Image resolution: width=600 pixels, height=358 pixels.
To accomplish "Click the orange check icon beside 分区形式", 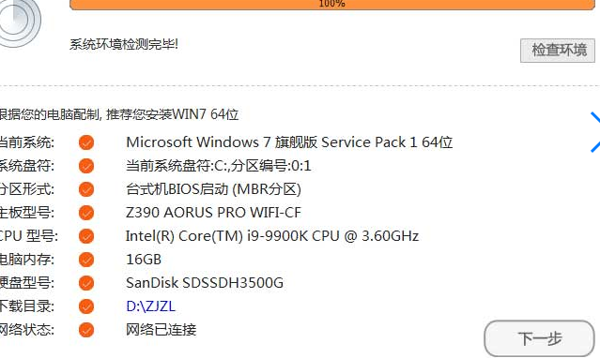I will click(x=86, y=189).
